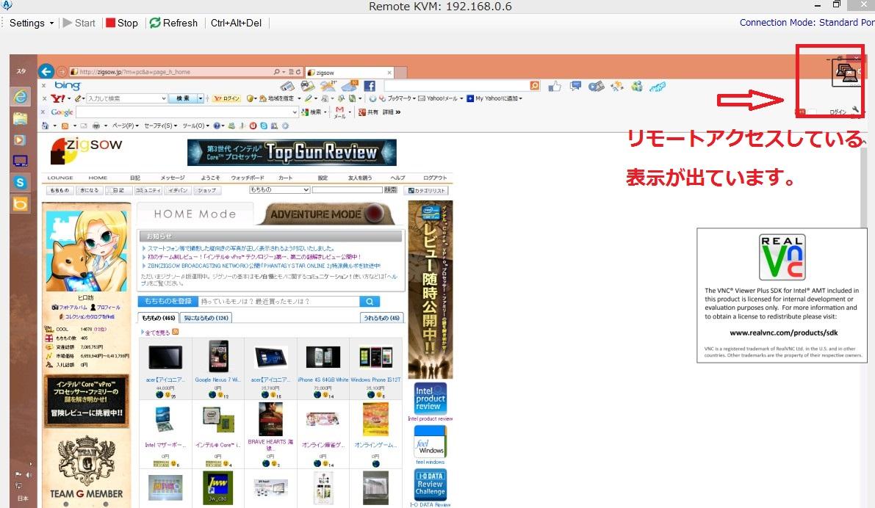Open the purple monitor taskbar icon
Viewport: 875px width, 508px height.
[x=20, y=162]
